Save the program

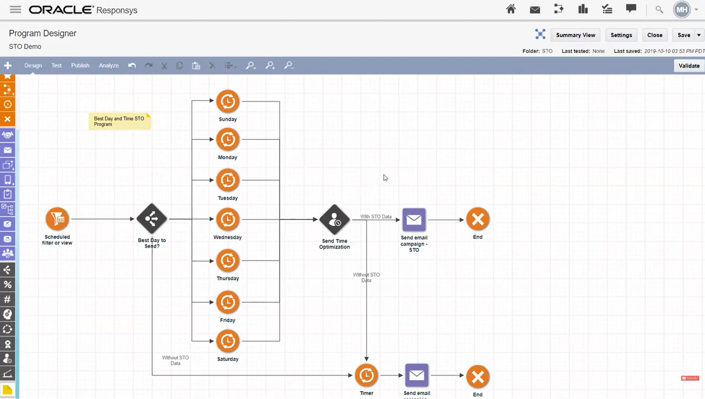point(684,35)
